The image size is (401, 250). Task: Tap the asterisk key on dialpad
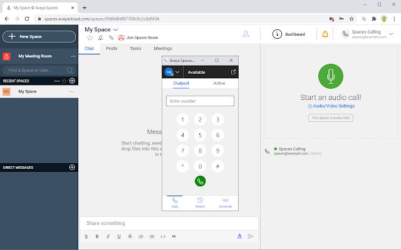[x=182, y=166]
